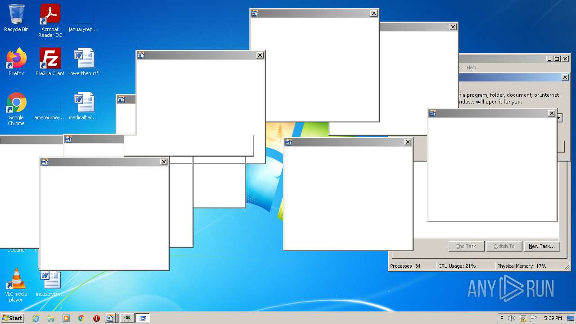The height and width of the screenshot is (324, 576).
Task: Open the Opera taskbar icon
Action: [96, 318]
